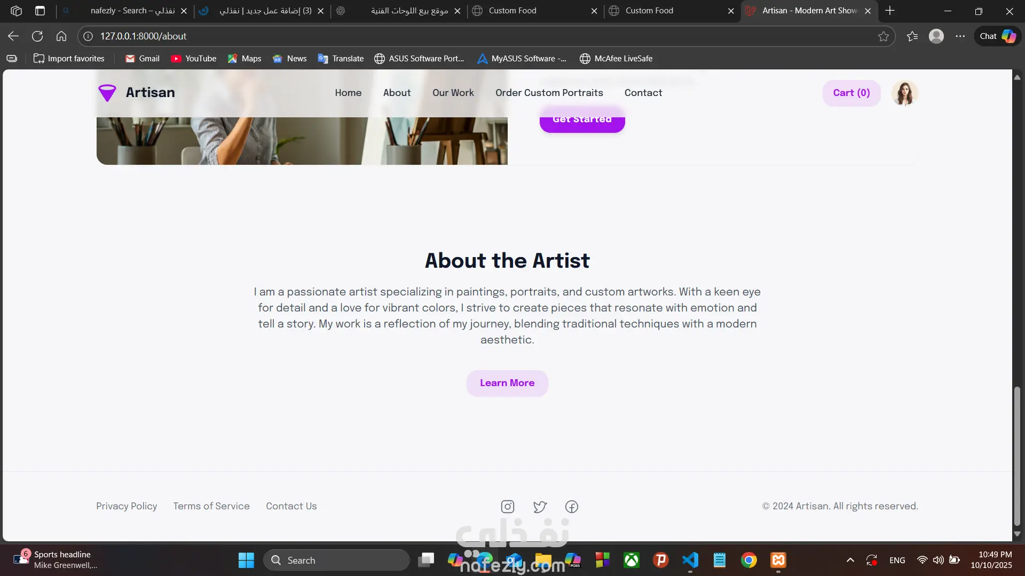This screenshot has width=1025, height=576.
Task: Click the Learn More button
Action: point(507,383)
